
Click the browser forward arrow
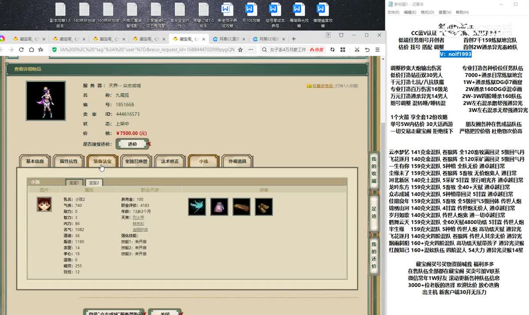[x=11, y=50]
